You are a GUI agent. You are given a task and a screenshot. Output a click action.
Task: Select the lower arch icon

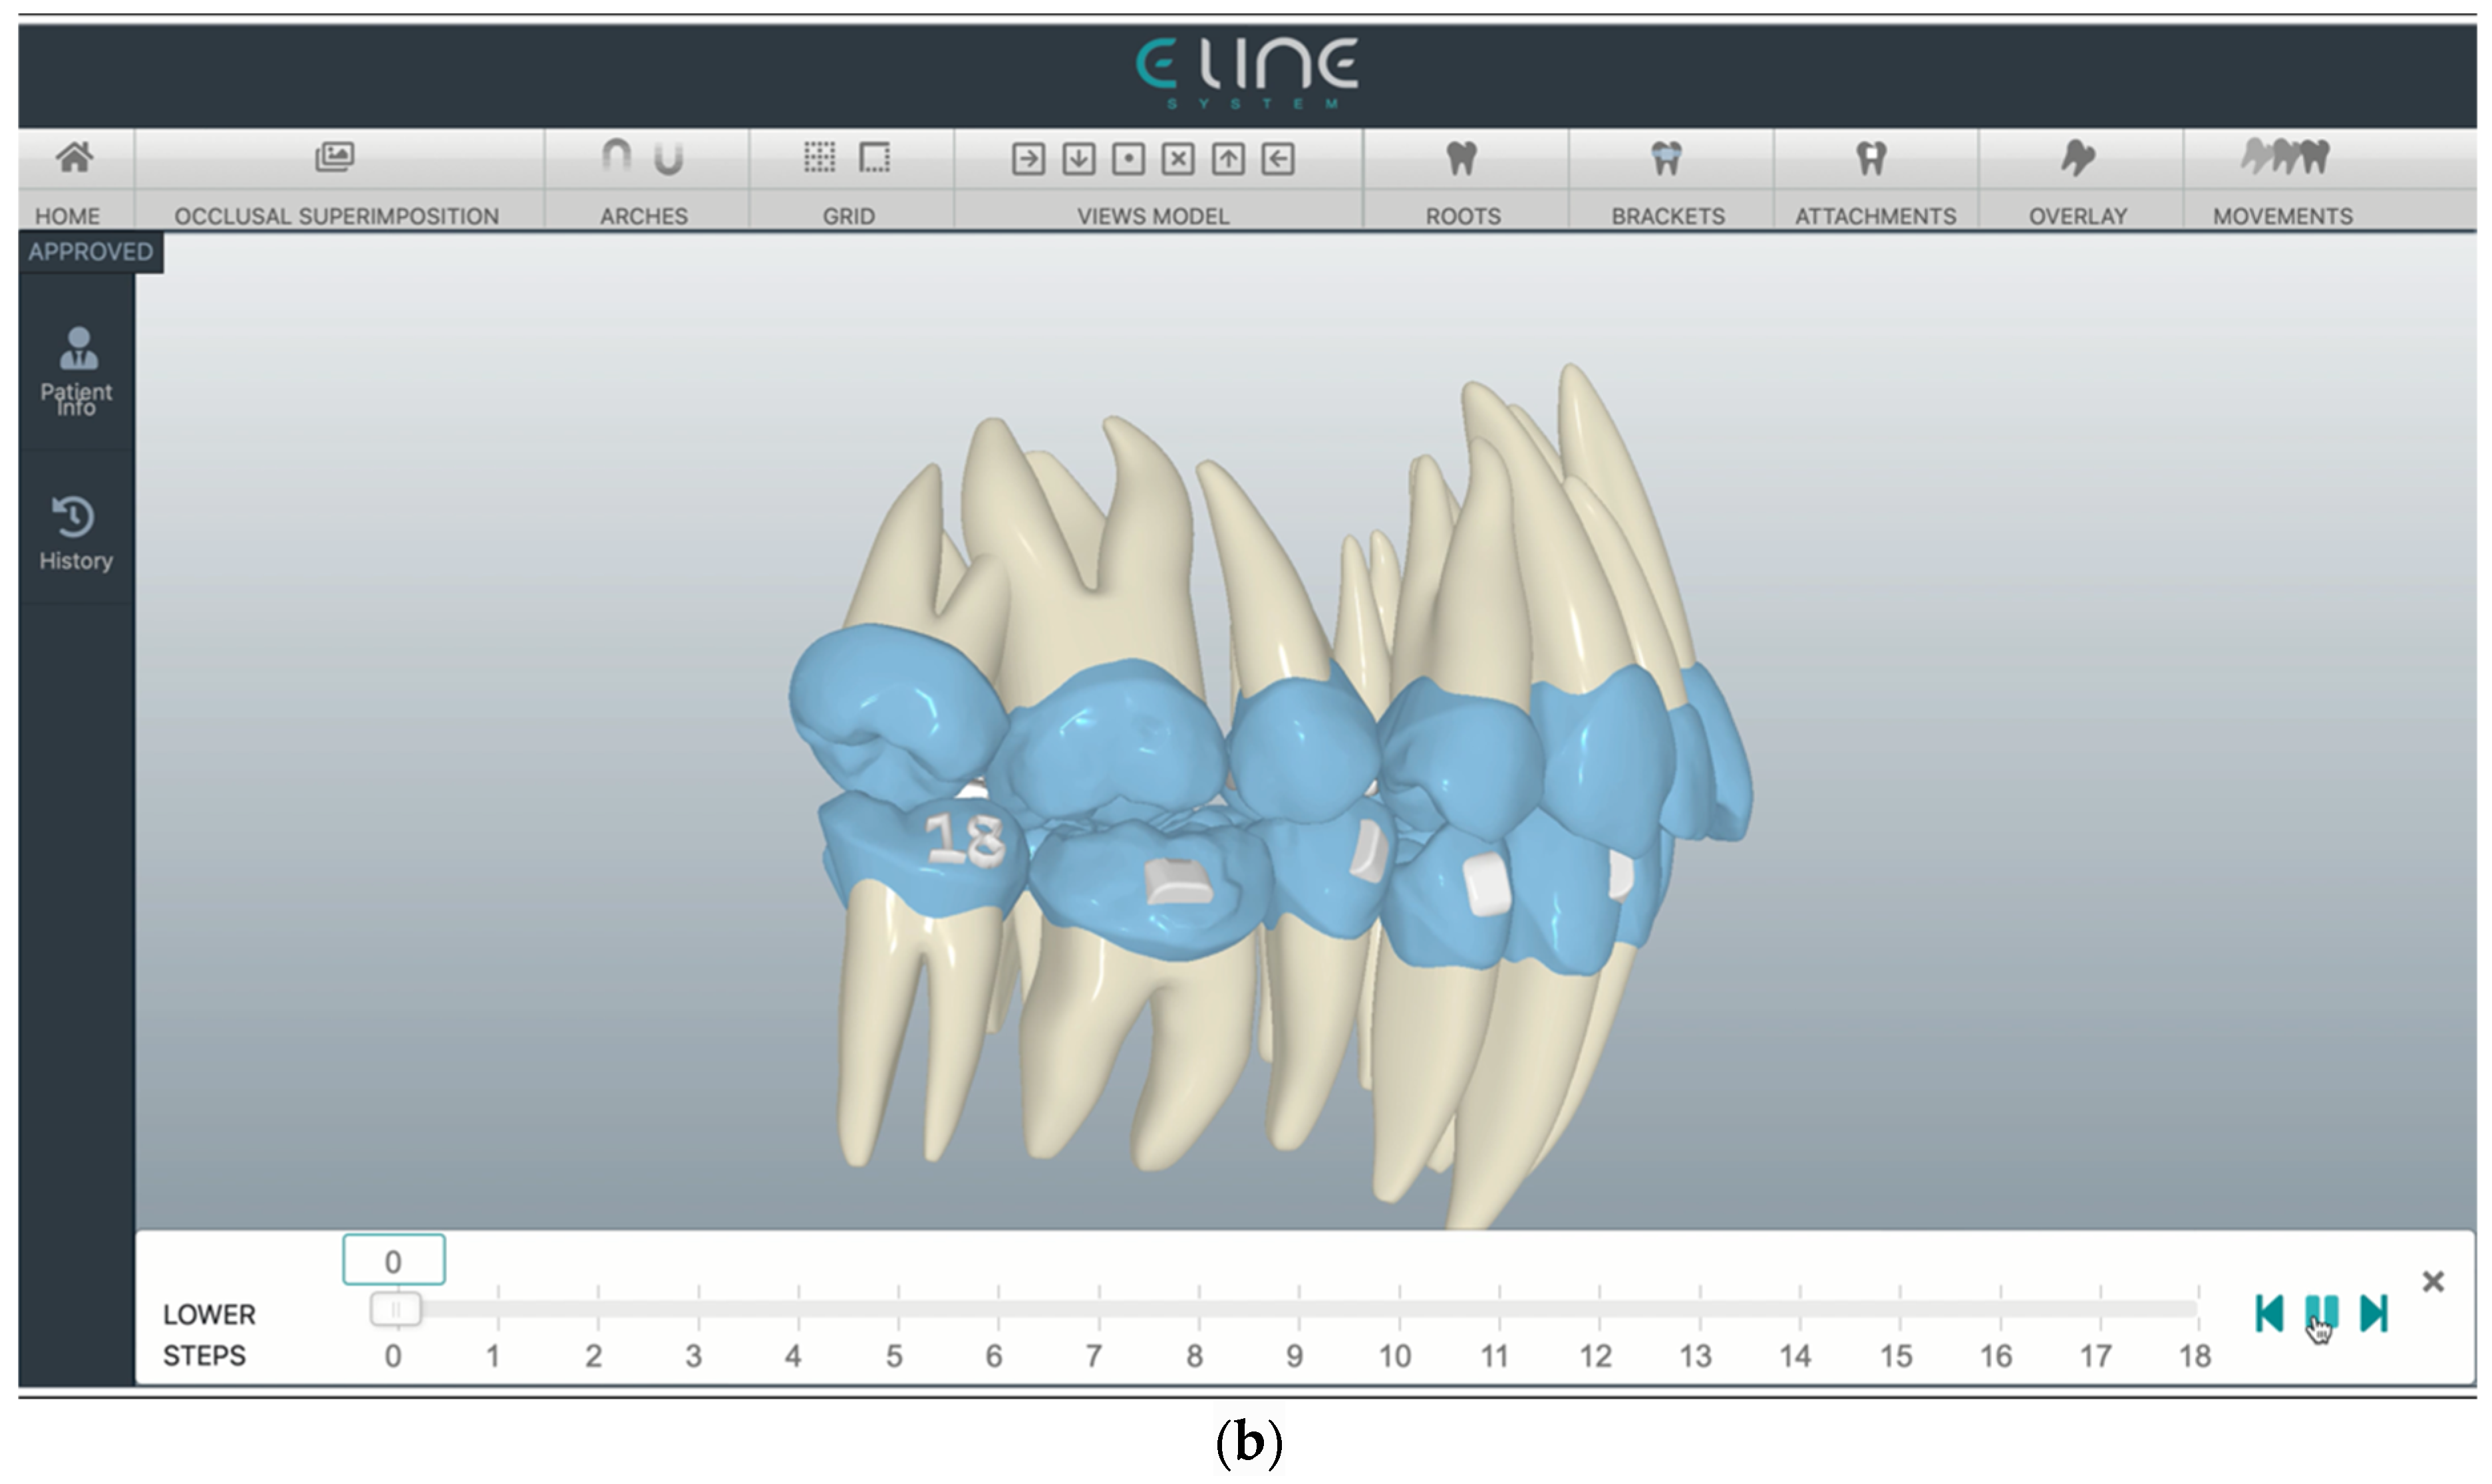(669, 158)
